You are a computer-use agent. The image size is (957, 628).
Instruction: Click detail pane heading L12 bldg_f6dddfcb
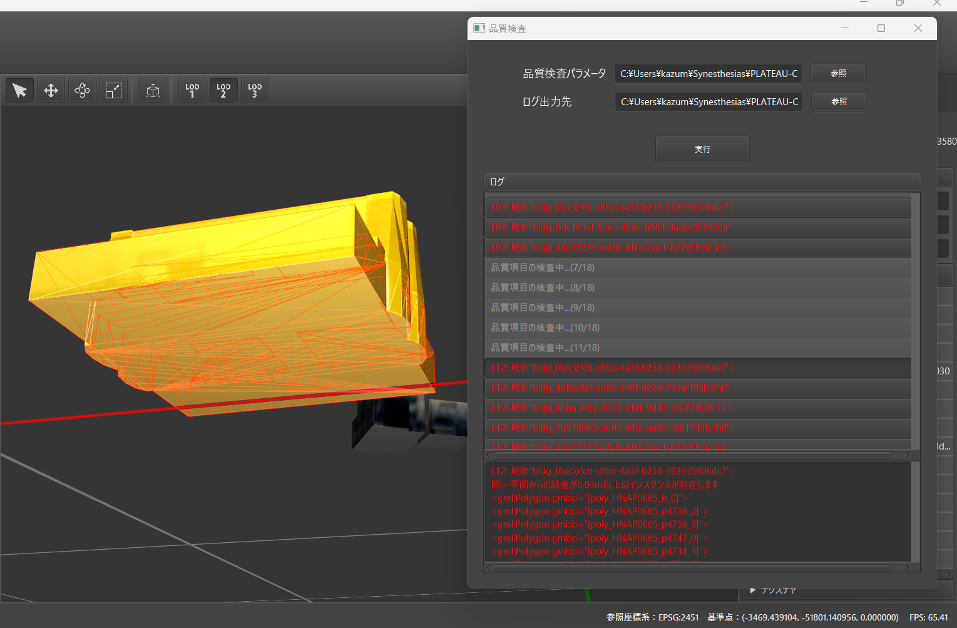click(612, 471)
